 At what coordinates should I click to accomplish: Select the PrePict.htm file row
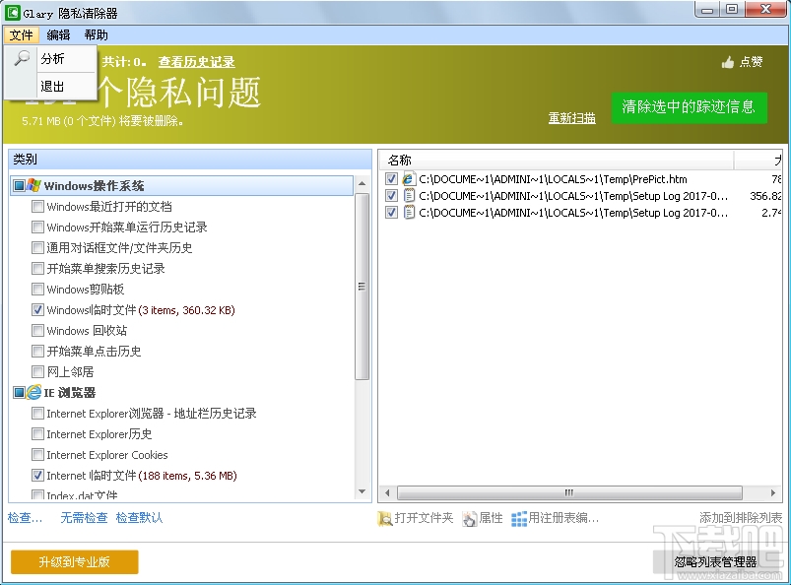(581, 178)
